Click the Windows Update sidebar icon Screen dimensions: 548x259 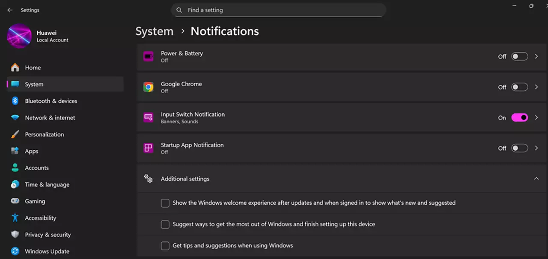tap(15, 251)
